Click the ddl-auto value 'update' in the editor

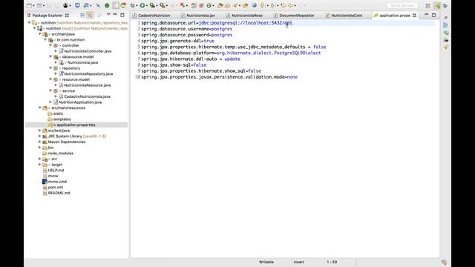232,59
